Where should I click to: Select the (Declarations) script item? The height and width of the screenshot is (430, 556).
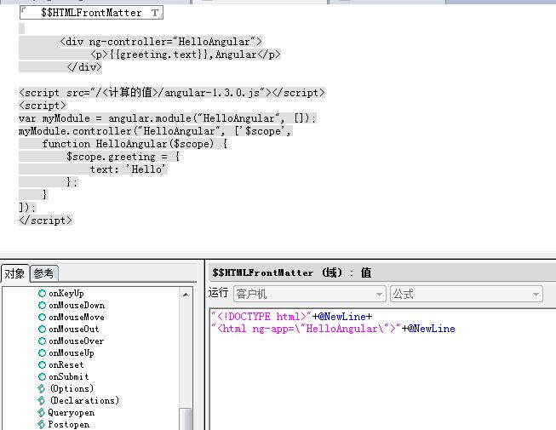(x=84, y=400)
